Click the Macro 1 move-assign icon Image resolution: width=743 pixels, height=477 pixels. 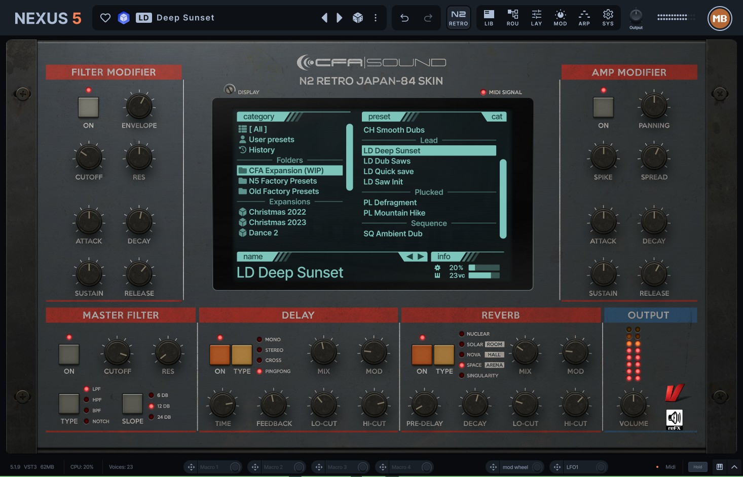point(191,467)
